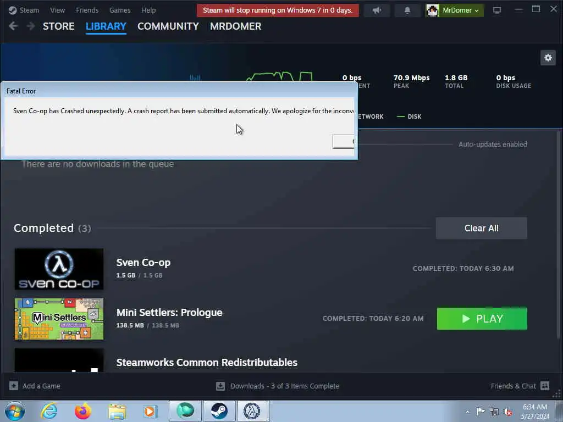Open the View menu
The height and width of the screenshot is (422, 563).
point(57,10)
